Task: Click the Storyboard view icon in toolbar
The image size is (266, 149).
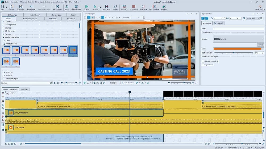Action: (x=134, y=7)
